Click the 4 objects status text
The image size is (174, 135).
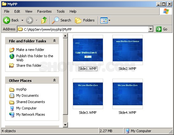coord(9,131)
